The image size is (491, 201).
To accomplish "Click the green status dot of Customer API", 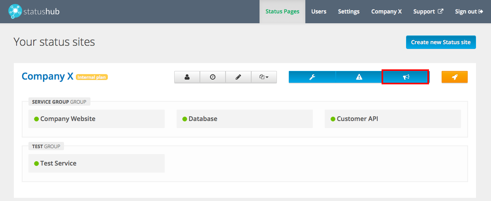I will pyautogui.click(x=333, y=119).
